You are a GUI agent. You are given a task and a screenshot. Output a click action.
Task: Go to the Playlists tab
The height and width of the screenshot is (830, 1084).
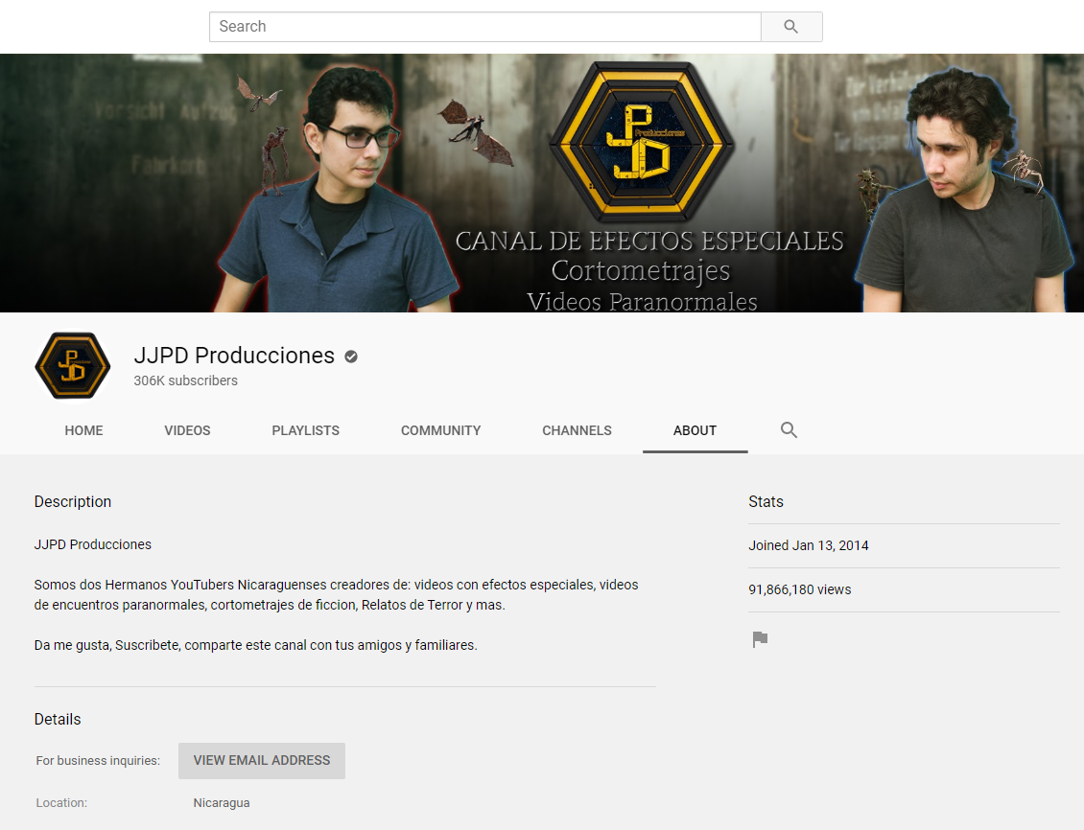(306, 430)
